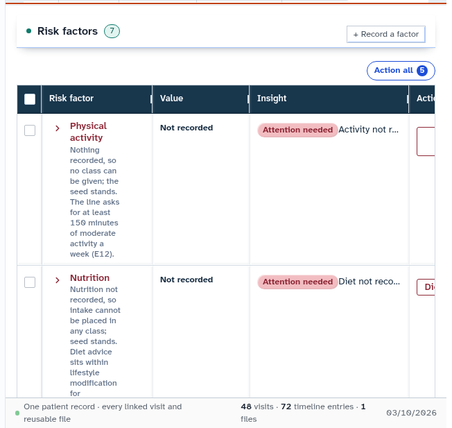The image size is (452, 428).
Task: Click the Physical activity description text
Action: click(x=94, y=202)
